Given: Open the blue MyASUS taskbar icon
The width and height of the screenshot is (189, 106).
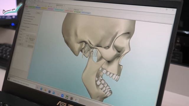Looking at the screenshot, I should [62, 95].
